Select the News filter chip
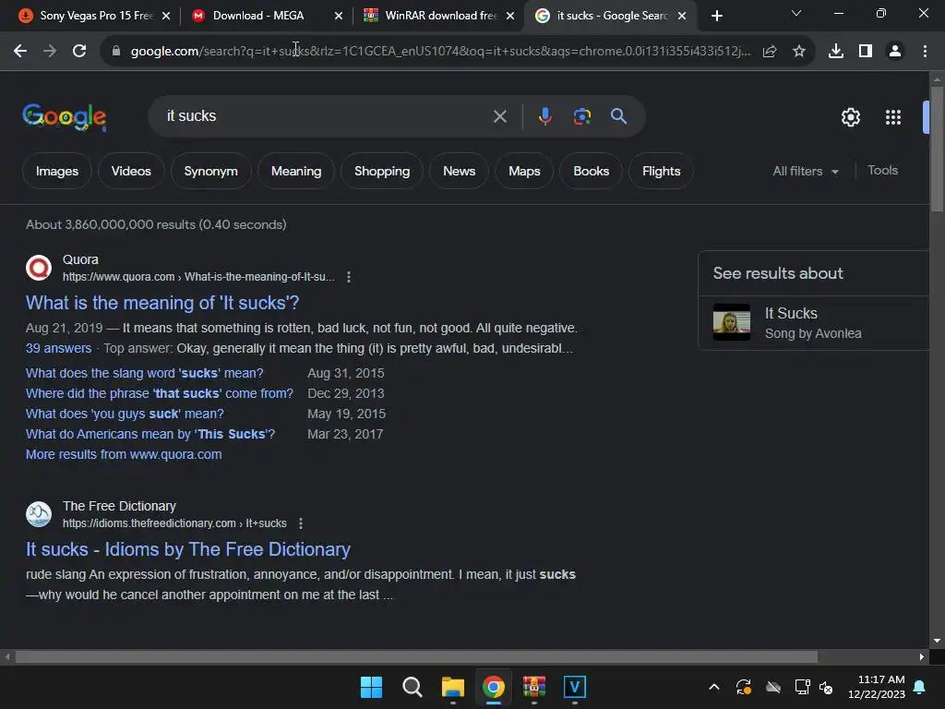The width and height of the screenshot is (945, 709). pyautogui.click(x=460, y=171)
